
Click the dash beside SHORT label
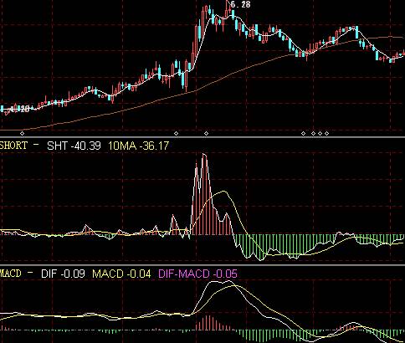(36, 144)
